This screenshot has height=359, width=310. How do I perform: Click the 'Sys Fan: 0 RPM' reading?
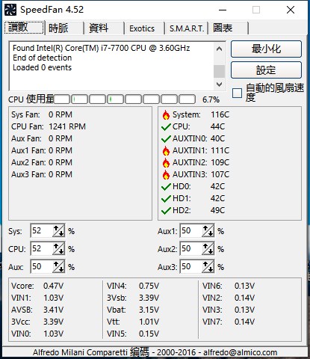point(42,114)
